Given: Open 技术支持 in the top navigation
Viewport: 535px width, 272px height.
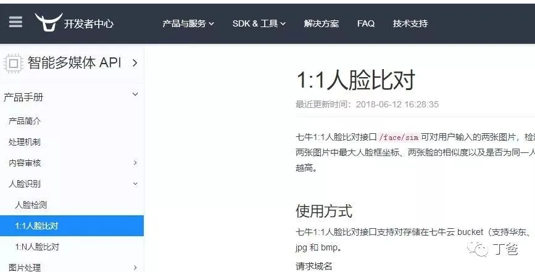Looking at the screenshot, I should coord(410,23).
